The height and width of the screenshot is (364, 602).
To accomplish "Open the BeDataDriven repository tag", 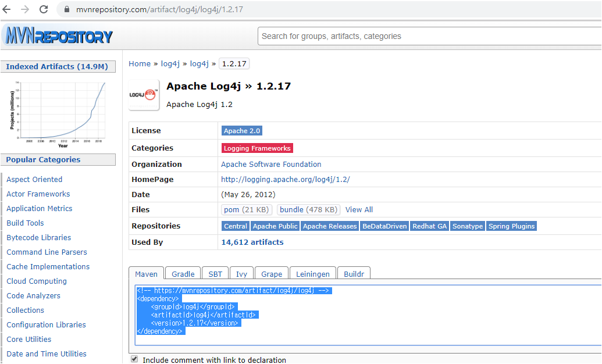I will 384,226.
